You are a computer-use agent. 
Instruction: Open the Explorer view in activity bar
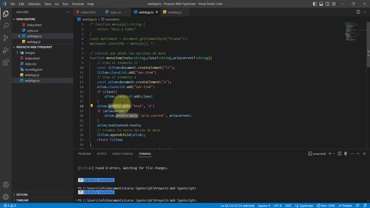(6, 14)
